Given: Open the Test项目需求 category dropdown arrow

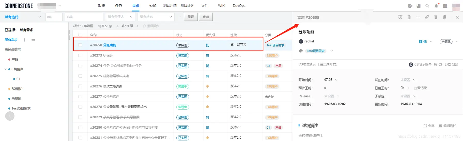Looking at the screenshot, I should 332,51.
